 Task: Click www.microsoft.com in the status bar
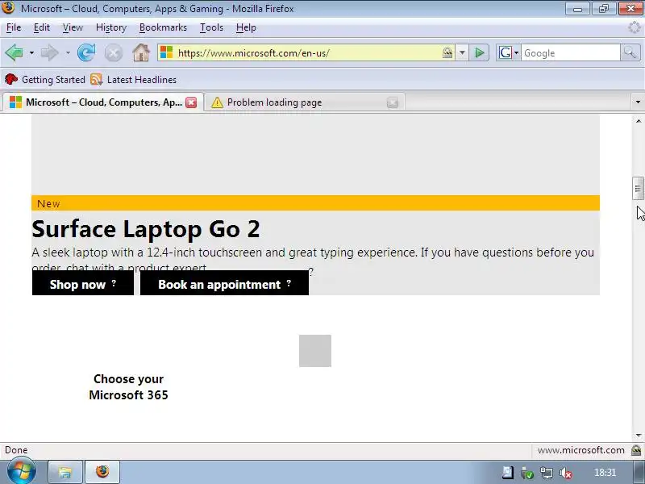(x=580, y=450)
